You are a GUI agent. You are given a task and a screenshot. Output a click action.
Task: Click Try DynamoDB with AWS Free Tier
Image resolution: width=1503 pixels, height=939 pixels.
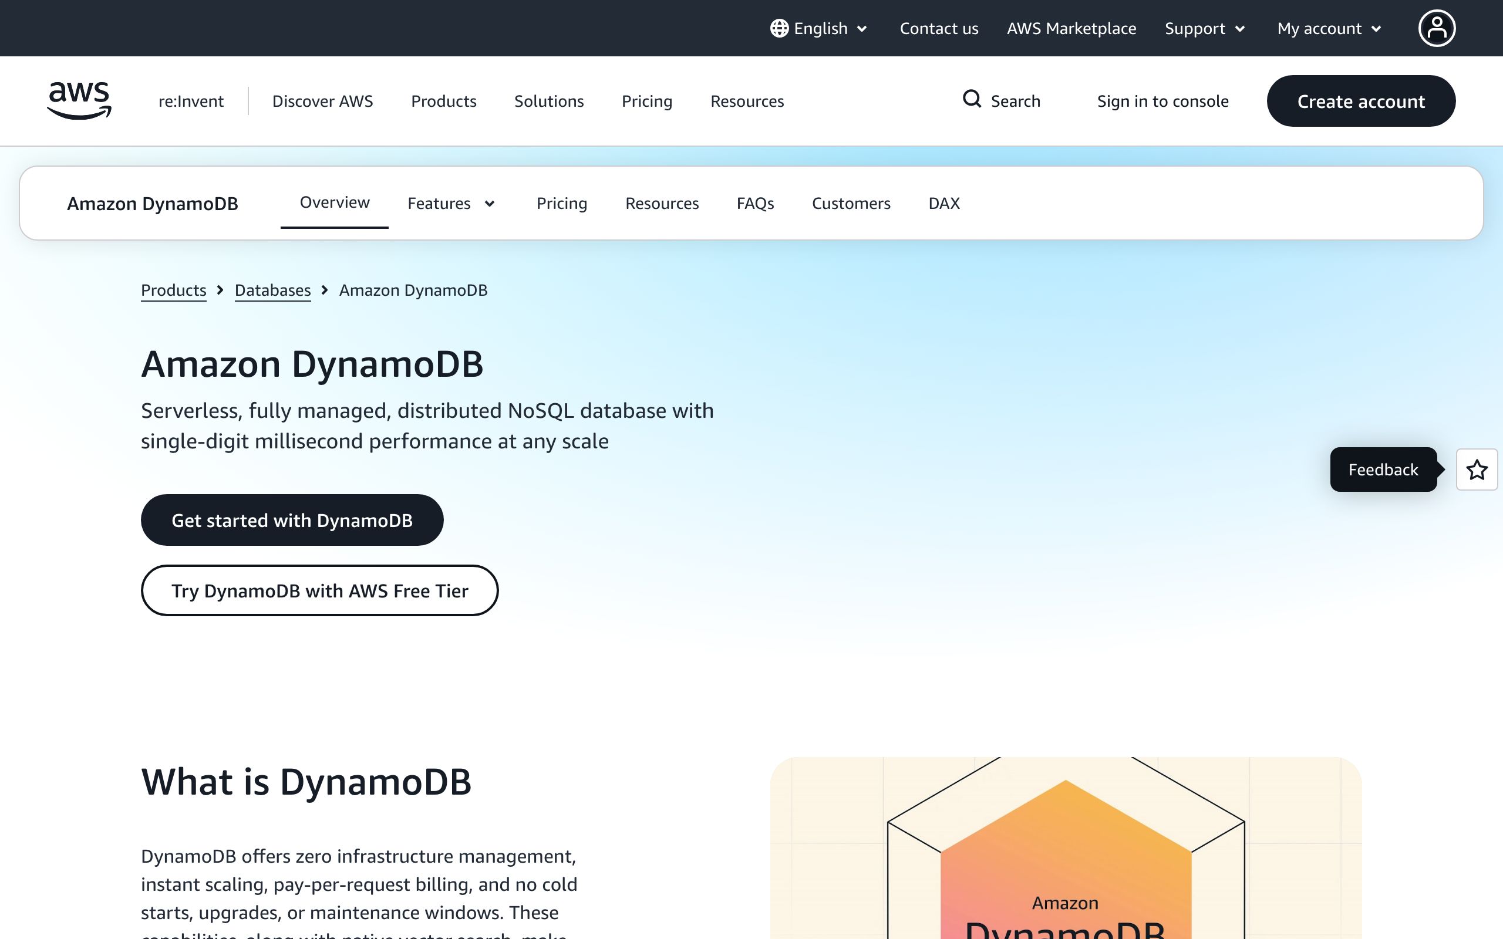[x=319, y=590]
